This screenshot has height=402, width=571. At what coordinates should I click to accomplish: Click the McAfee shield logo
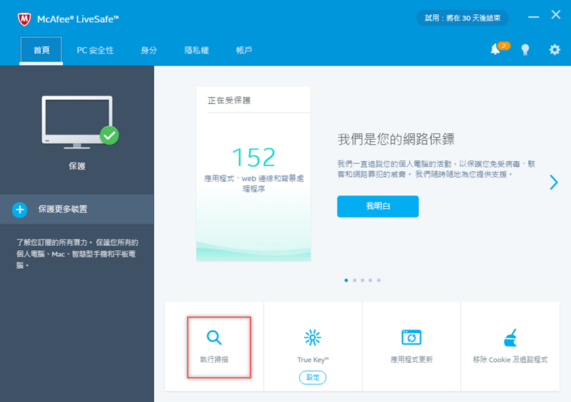point(24,19)
